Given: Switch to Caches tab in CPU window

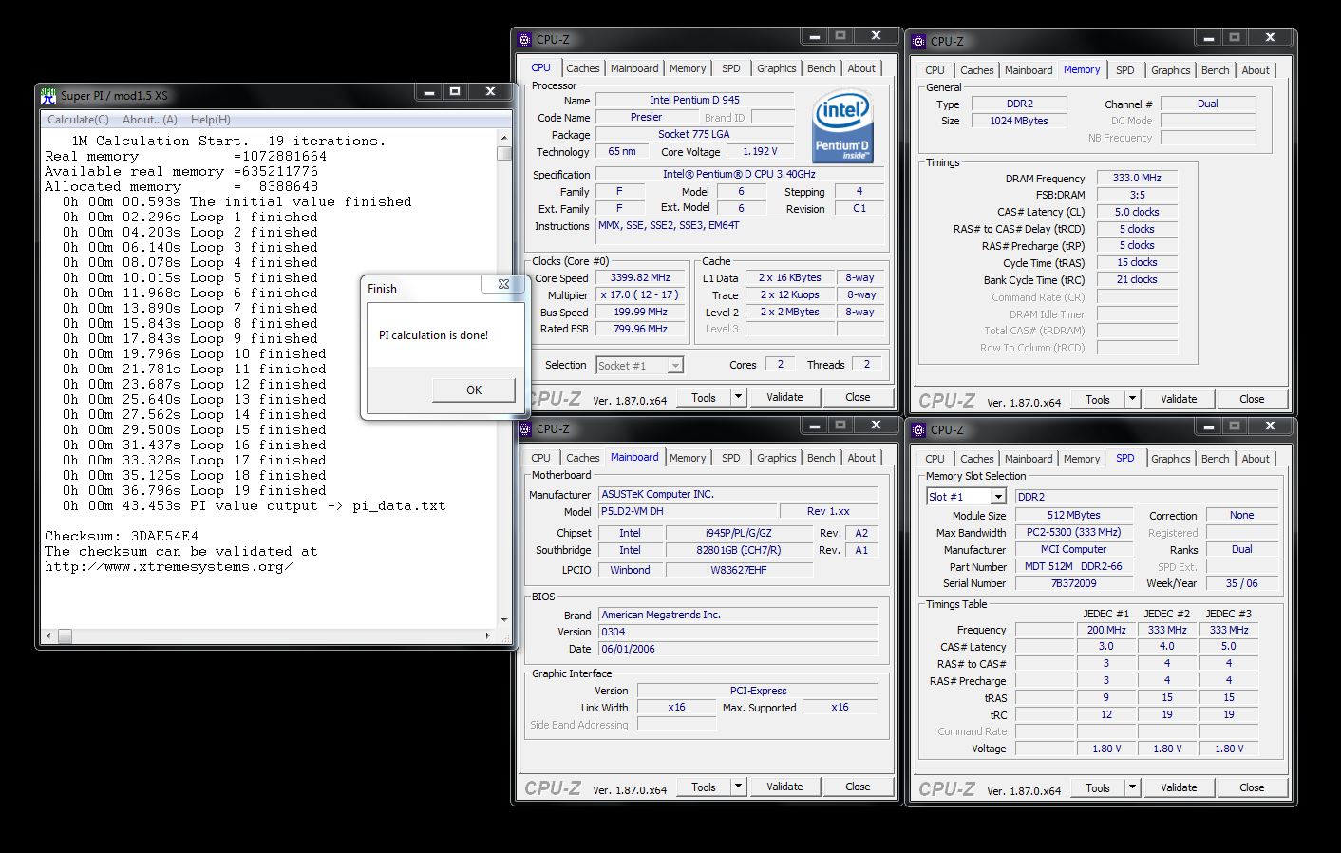Looking at the screenshot, I should pyautogui.click(x=583, y=68).
